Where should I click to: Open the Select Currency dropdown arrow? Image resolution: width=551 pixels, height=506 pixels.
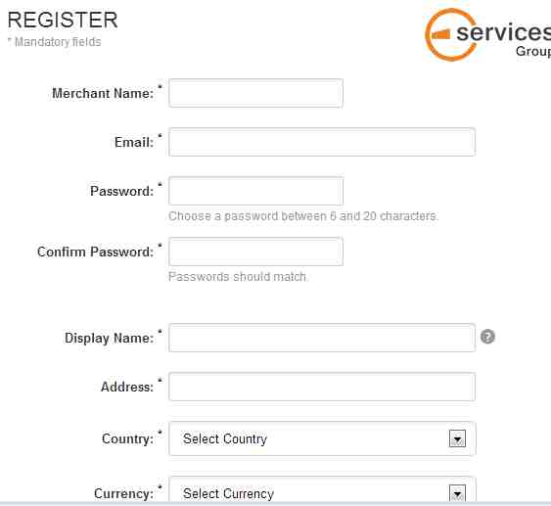[457, 493]
